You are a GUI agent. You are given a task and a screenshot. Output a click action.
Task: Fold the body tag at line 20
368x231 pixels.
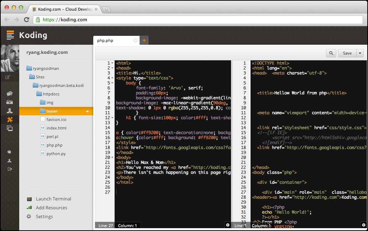click(112, 158)
